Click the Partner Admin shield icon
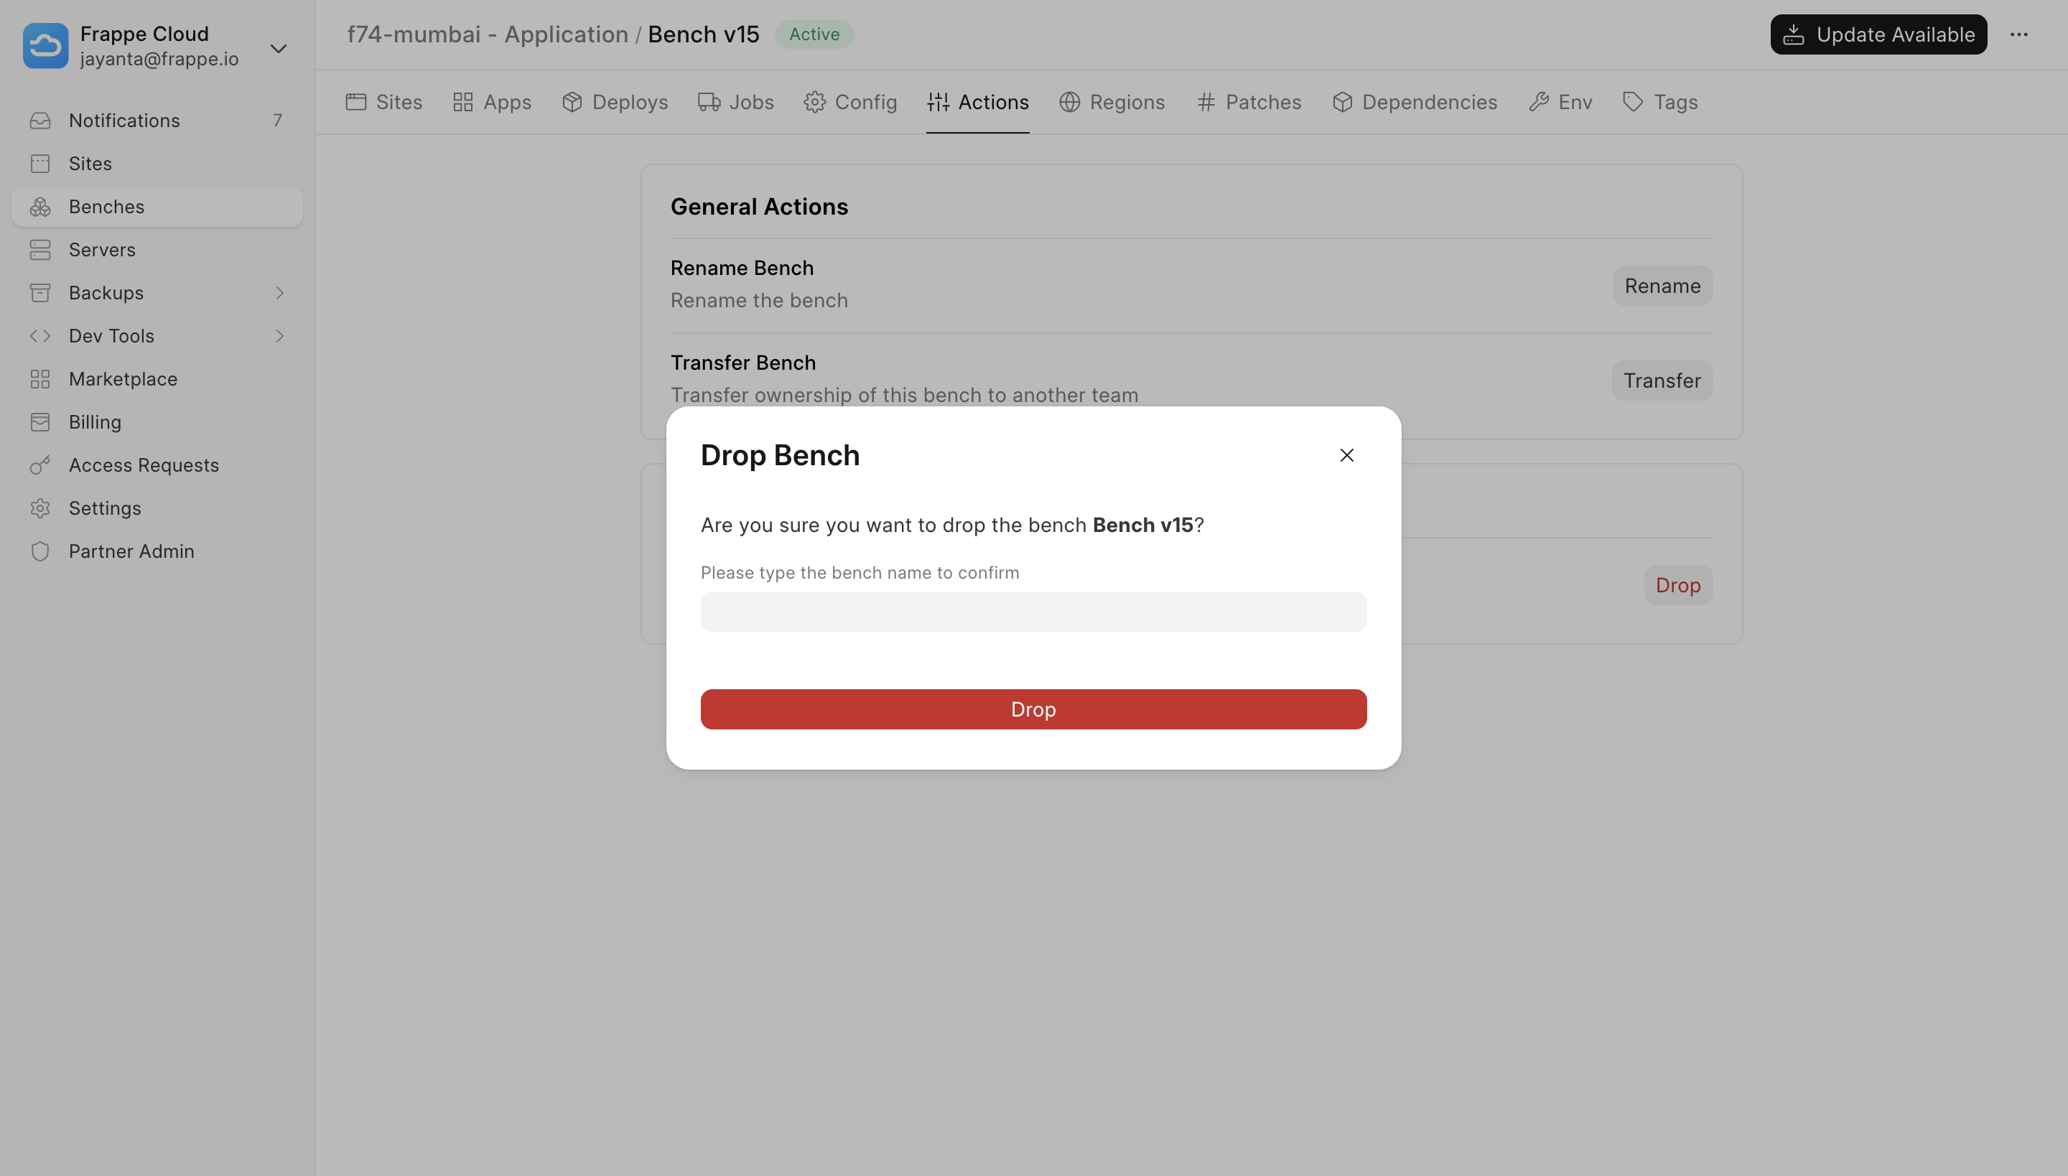This screenshot has width=2068, height=1176. [40, 551]
